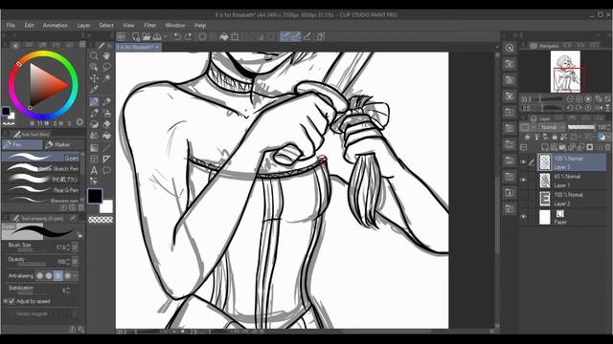The width and height of the screenshot is (613, 344).
Task: Expand the Adjust by speed settings
Action: pos(5,301)
